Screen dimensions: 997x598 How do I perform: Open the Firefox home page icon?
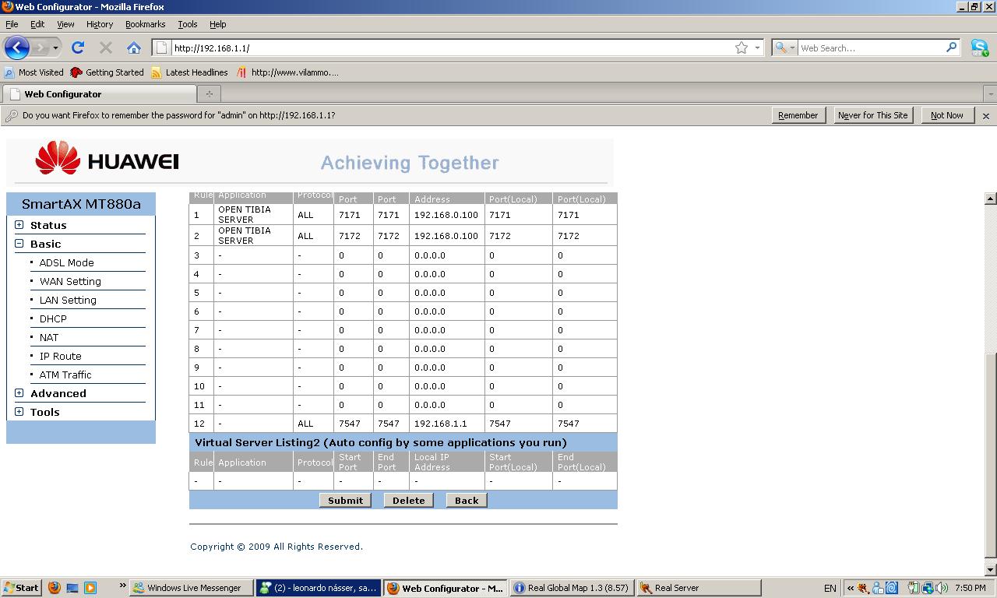point(134,47)
